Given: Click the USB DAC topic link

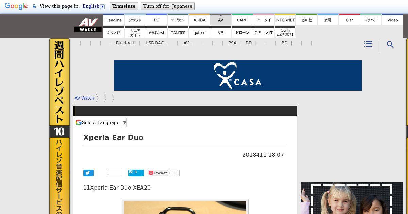Looking at the screenshot, I should tap(155, 43).
